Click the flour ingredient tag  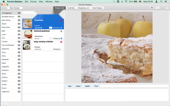[96, 86]
